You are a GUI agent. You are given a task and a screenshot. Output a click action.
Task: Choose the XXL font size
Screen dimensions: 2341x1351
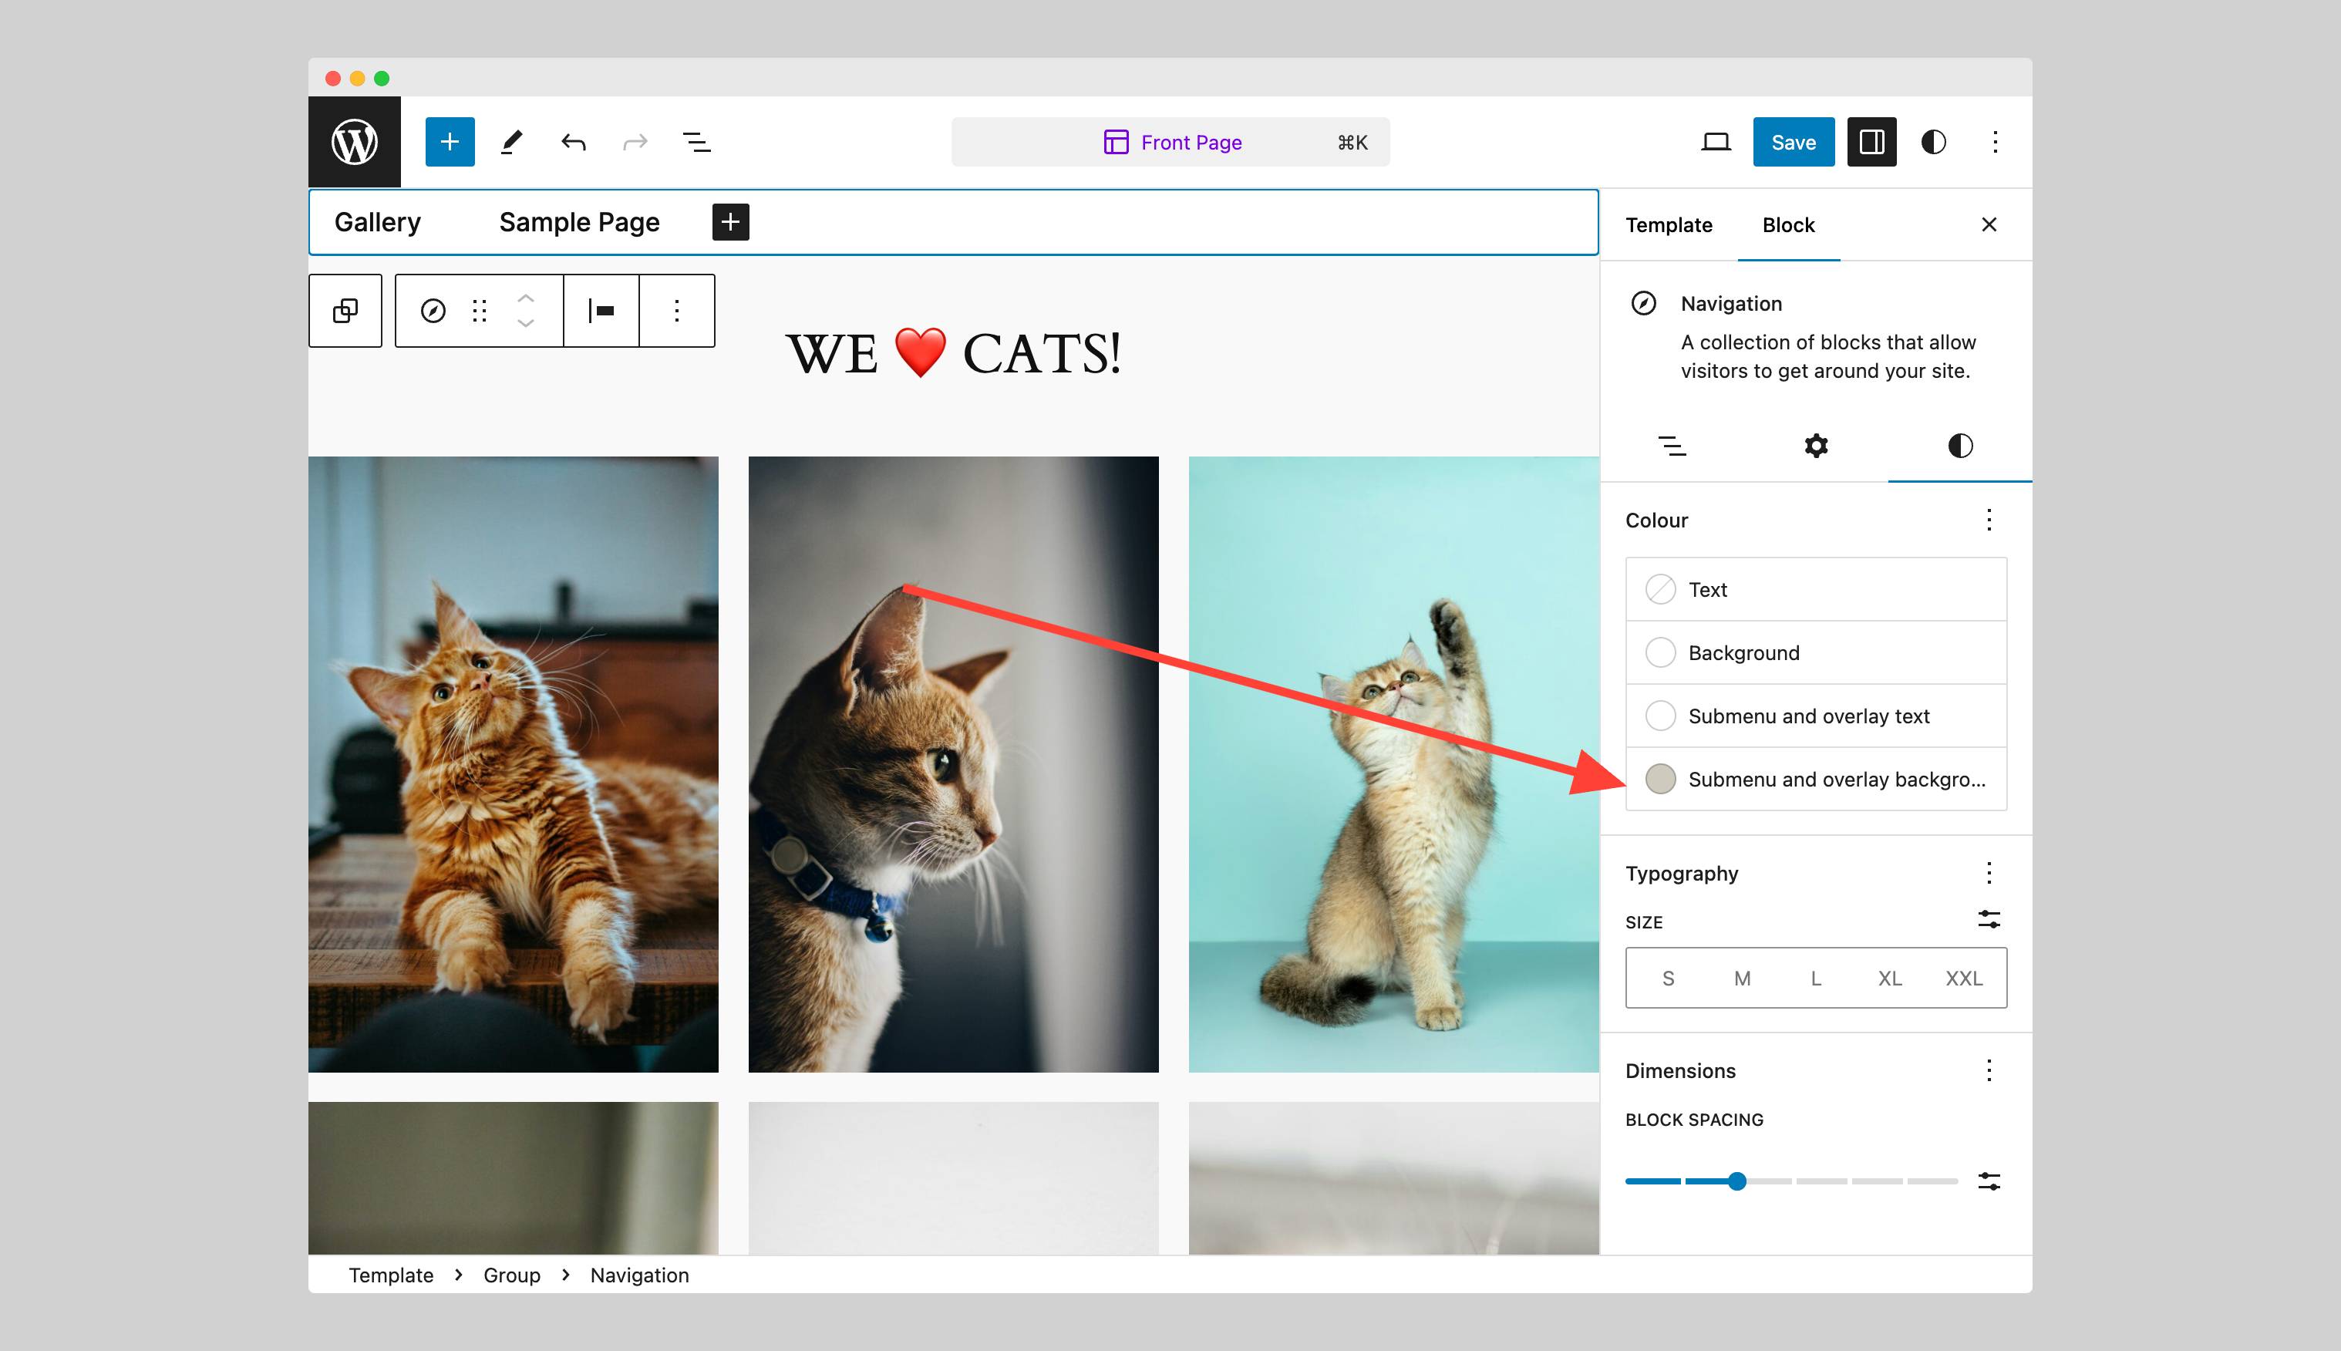pyautogui.click(x=1963, y=978)
